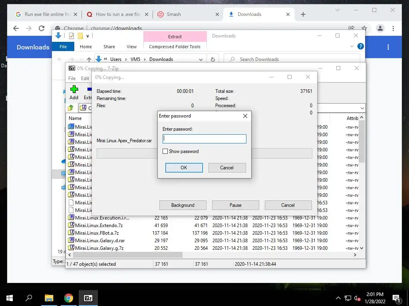Open the 7-Zip File menu
The height and width of the screenshot is (306, 409).
[72, 78]
